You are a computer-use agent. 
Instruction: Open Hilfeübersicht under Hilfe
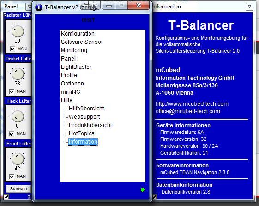click(x=86, y=109)
